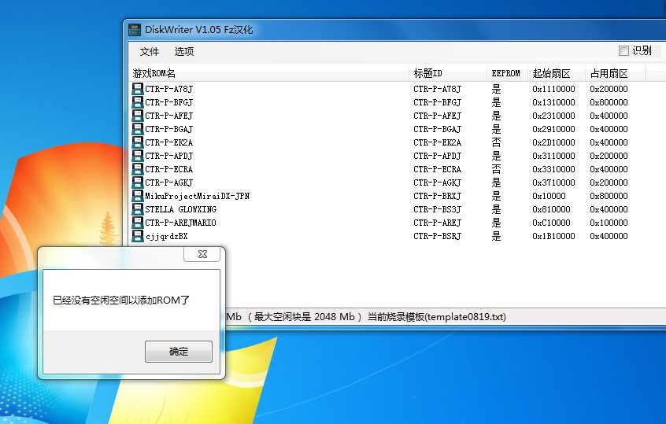The height and width of the screenshot is (424, 666).
Task: Confirm the dialog with 确定 button
Action: pos(179,352)
